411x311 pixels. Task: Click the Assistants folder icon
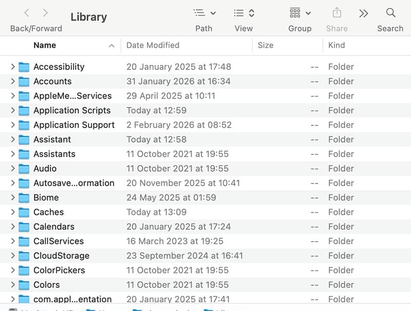click(24, 154)
